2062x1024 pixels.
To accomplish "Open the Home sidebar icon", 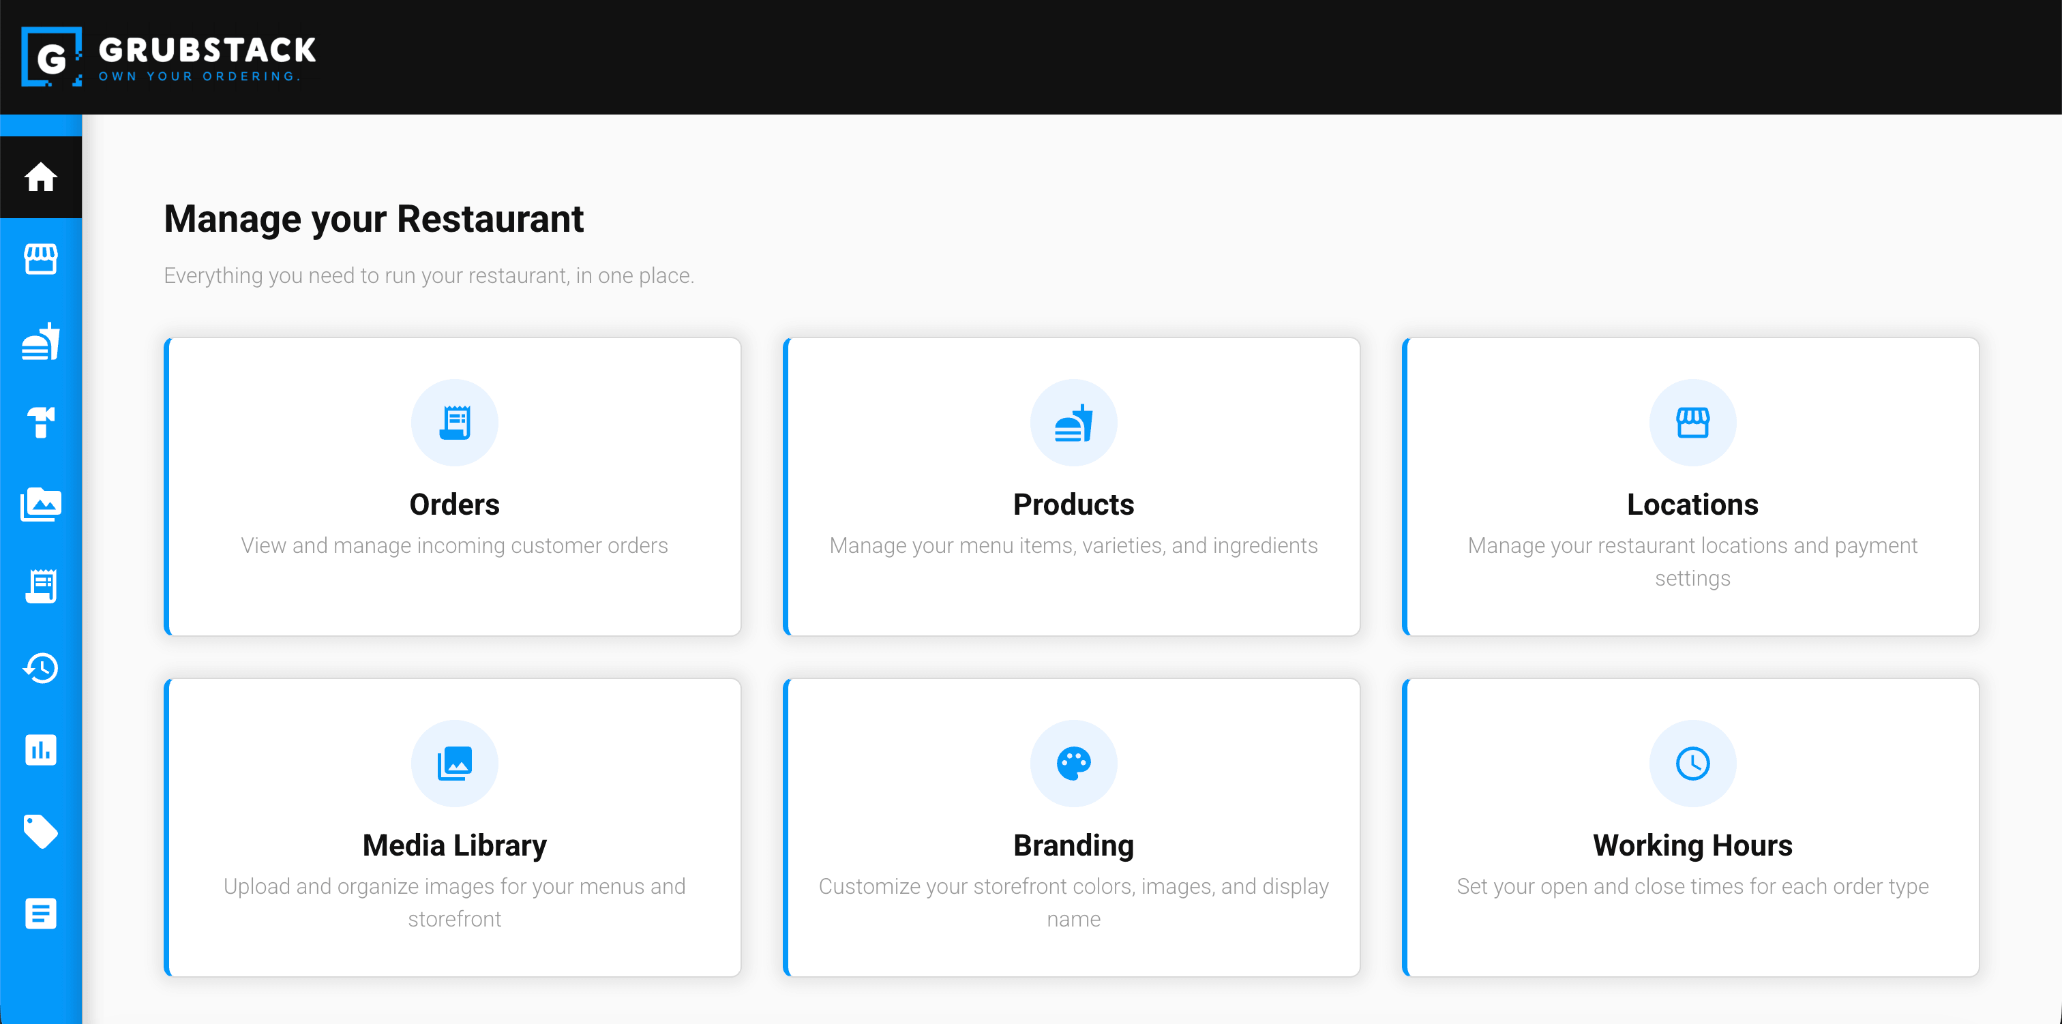I will click(x=41, y=177).
